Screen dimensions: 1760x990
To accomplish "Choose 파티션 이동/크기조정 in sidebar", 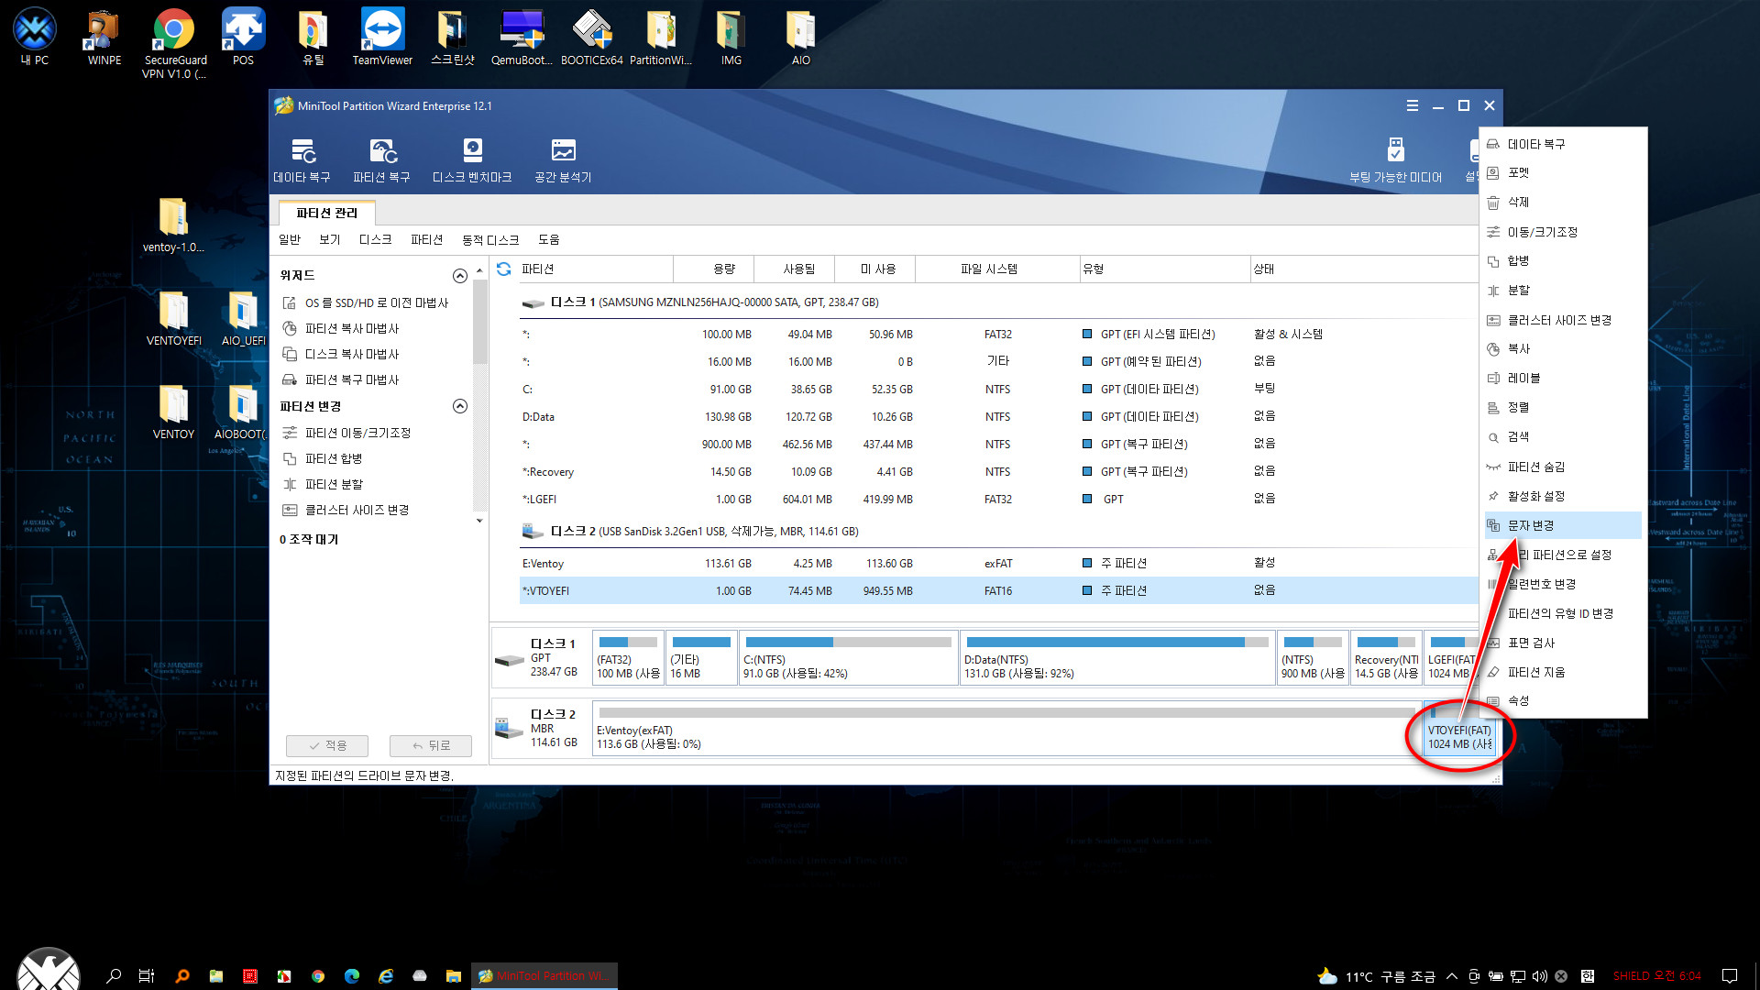I will pyautogui.click(x=346, y=433).
